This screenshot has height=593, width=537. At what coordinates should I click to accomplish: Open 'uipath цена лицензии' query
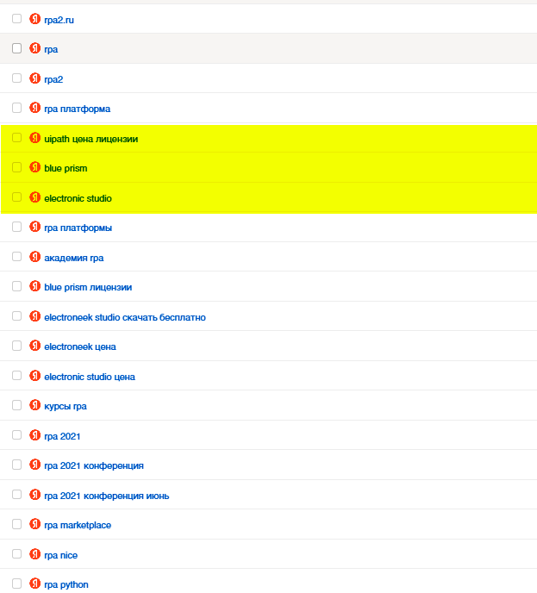point(91,139)
